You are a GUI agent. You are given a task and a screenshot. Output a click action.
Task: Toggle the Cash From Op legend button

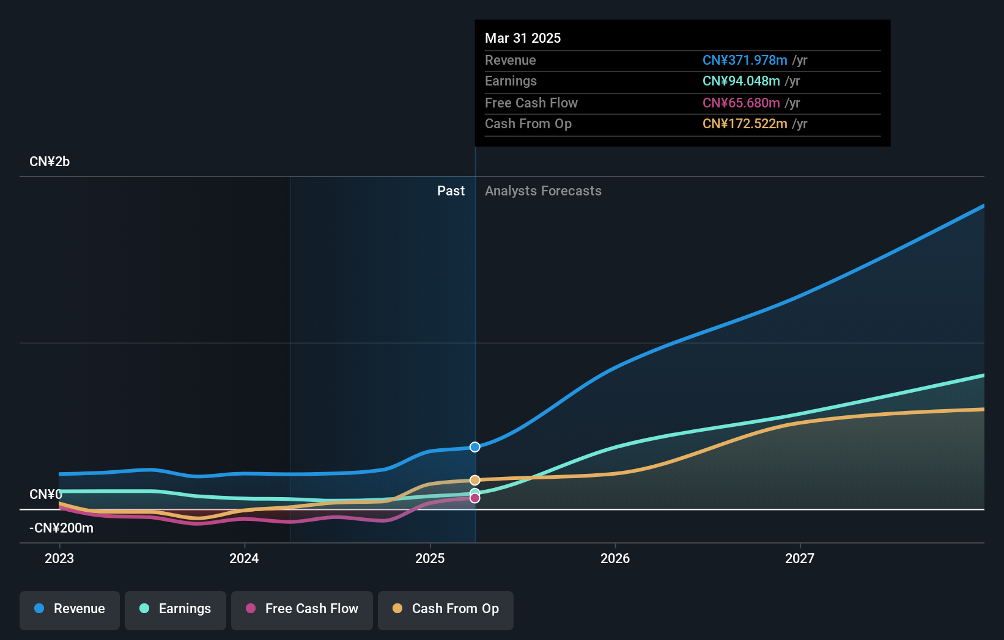(446, 609)
